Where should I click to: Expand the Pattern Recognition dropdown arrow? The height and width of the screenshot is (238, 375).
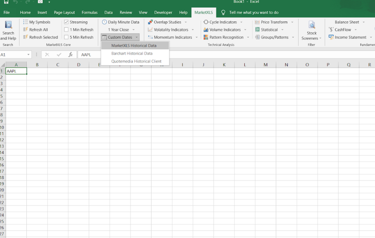[x=248, y=37]
